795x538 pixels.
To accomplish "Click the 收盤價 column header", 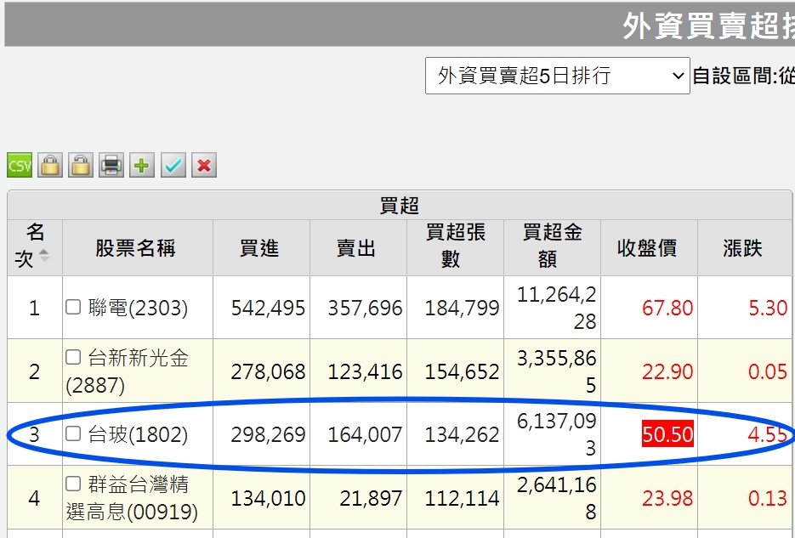I will (648, 247).
